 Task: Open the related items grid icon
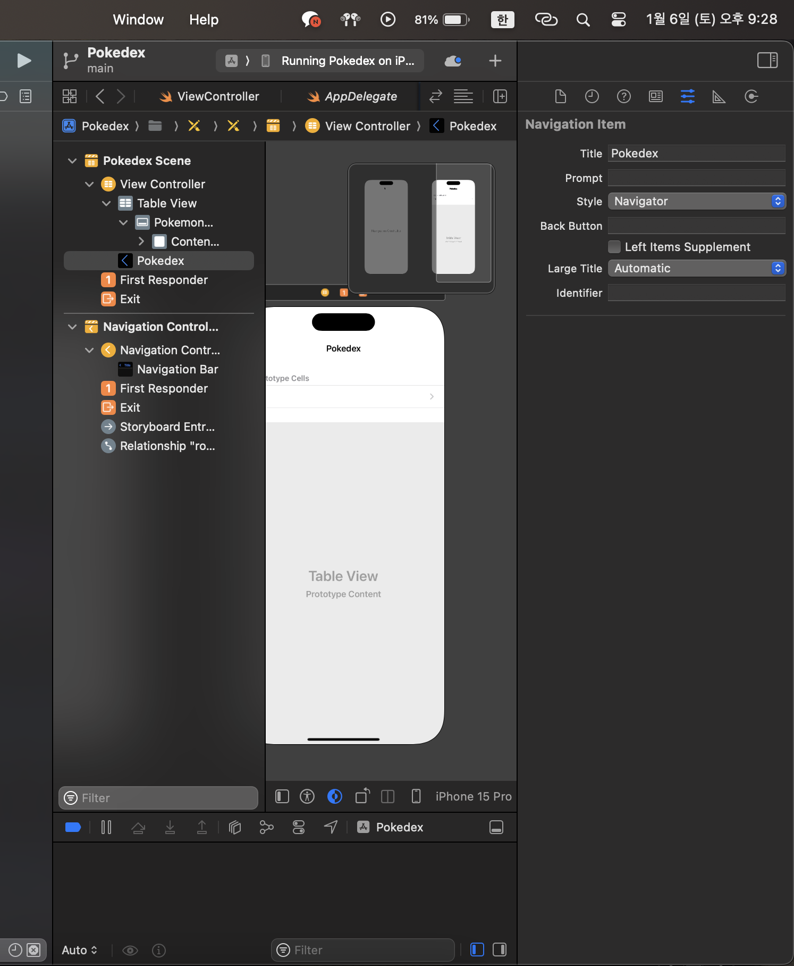(x=70, y=96)
